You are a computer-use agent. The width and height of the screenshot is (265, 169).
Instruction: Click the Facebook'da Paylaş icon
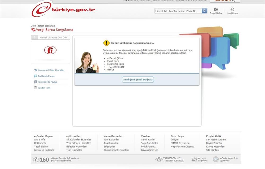(x=36, y=82)
